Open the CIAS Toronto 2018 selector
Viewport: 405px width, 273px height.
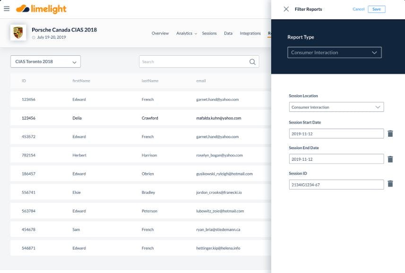[45, 61]
